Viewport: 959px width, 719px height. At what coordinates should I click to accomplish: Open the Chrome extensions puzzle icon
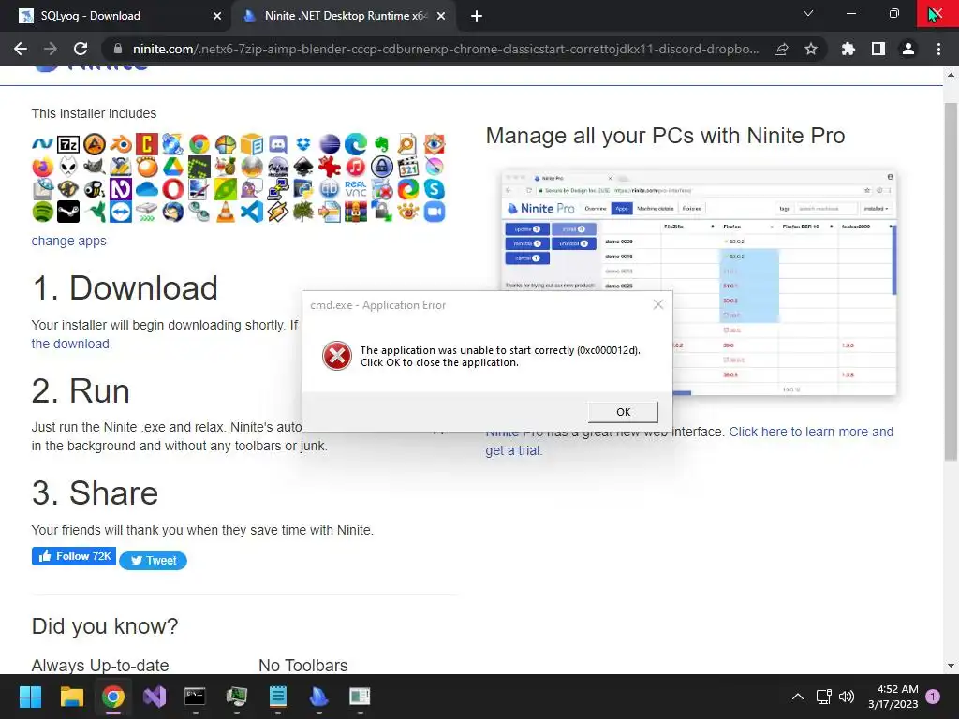coord(848,49)
